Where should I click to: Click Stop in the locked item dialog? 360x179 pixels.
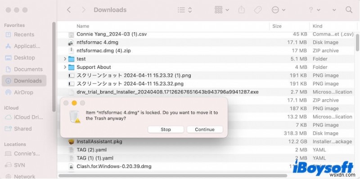click(x=166, y=129)
